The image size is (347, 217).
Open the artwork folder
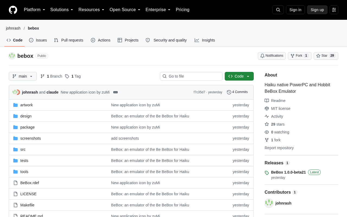27,105
